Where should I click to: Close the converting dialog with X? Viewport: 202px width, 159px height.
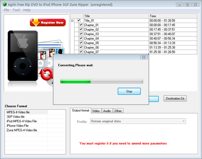144,57
